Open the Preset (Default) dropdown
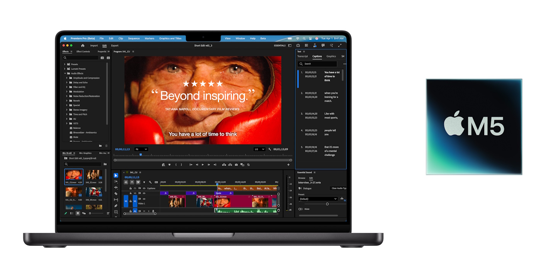This screenshot has height=278, width=546. point(318,199)
